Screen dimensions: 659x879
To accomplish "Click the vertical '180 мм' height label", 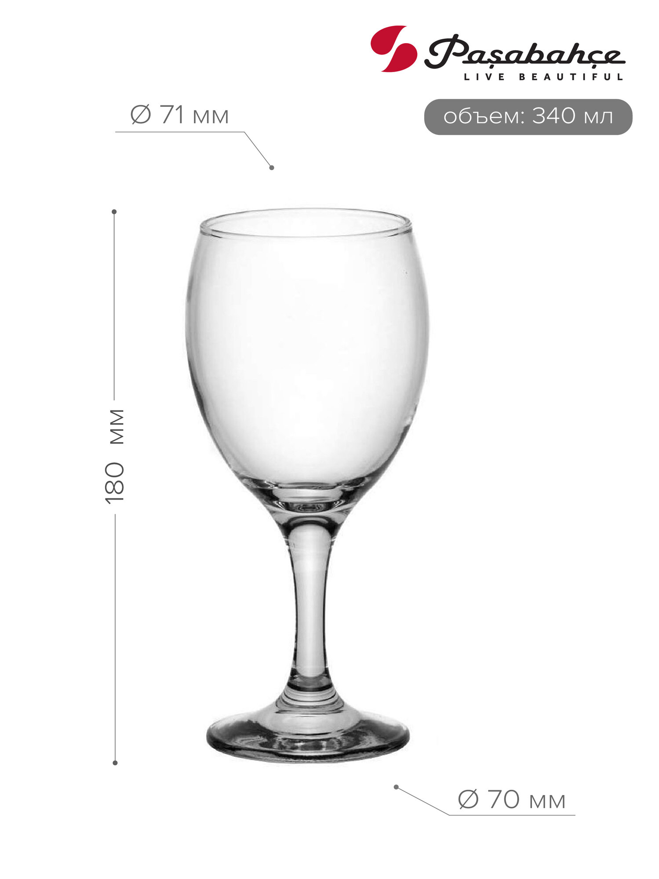I will coord(115,457).
